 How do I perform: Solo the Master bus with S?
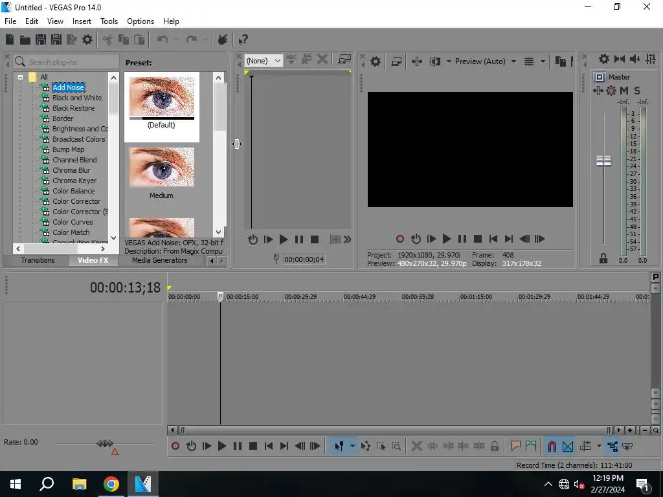(637, 91)
